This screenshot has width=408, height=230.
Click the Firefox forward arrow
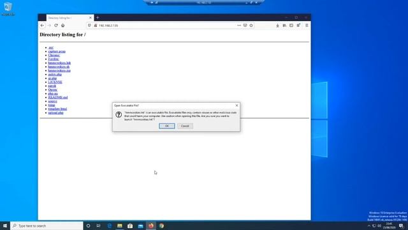tap(49, 26)
